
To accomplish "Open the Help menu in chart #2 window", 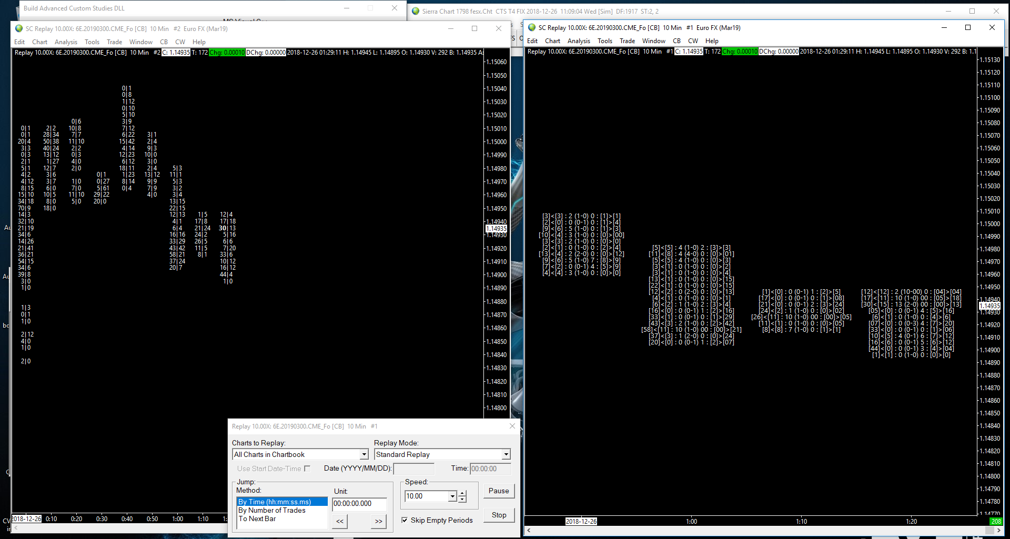I will tap(199, 42).
